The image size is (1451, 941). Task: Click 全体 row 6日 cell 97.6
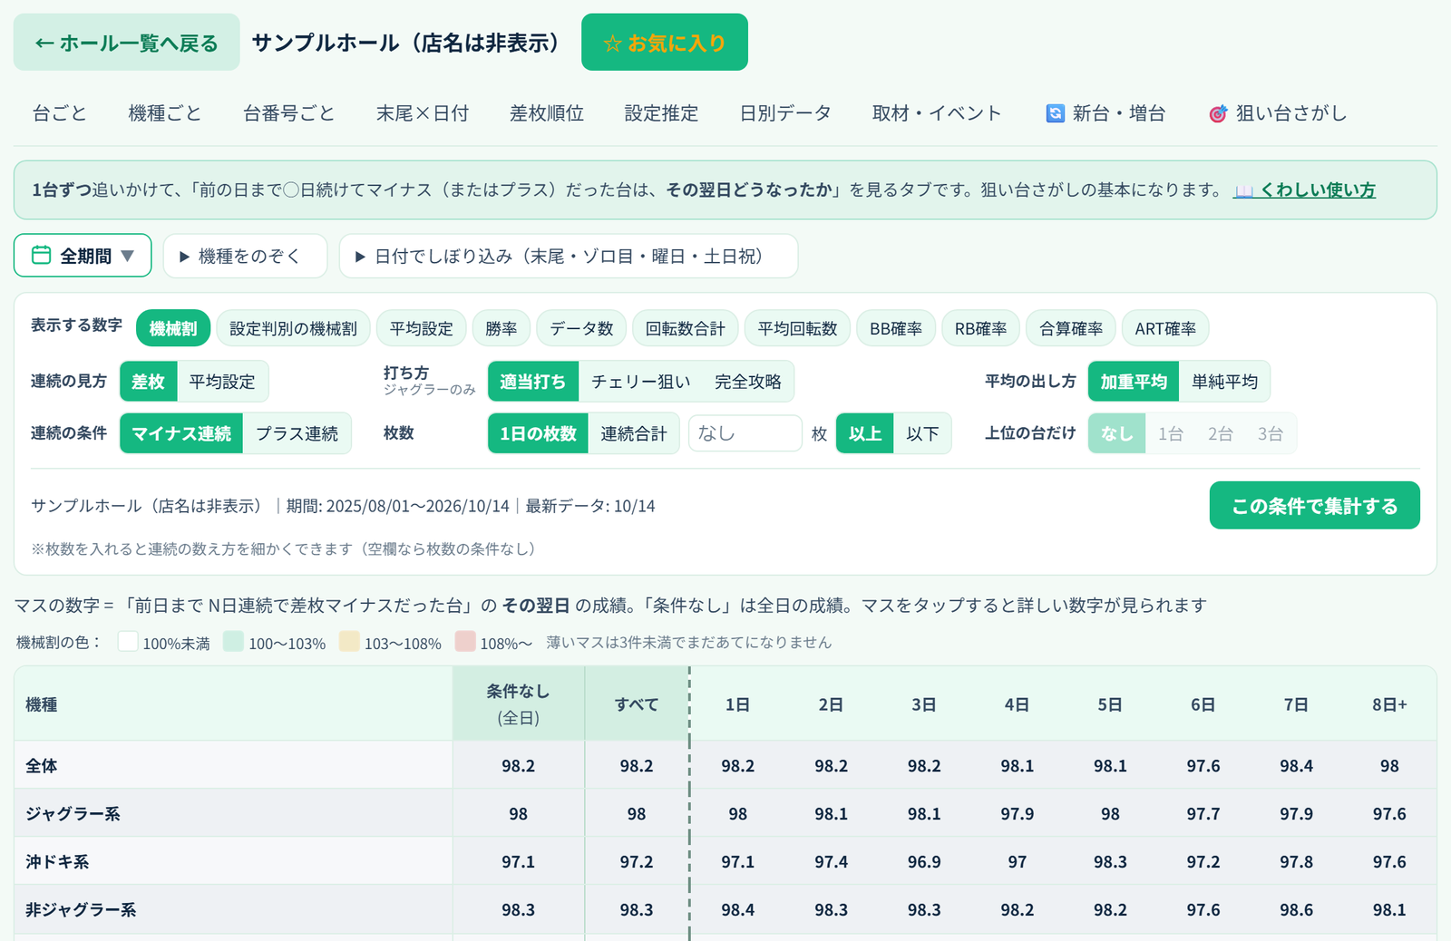point(1203,765)
